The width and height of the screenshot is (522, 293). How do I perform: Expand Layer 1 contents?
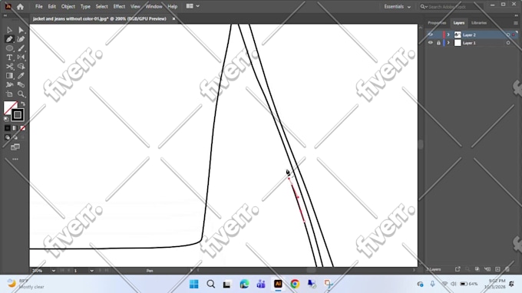[448, 43]
